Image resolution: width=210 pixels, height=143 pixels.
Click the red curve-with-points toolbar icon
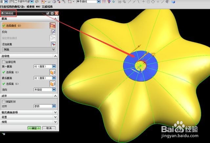pos(59,2)
